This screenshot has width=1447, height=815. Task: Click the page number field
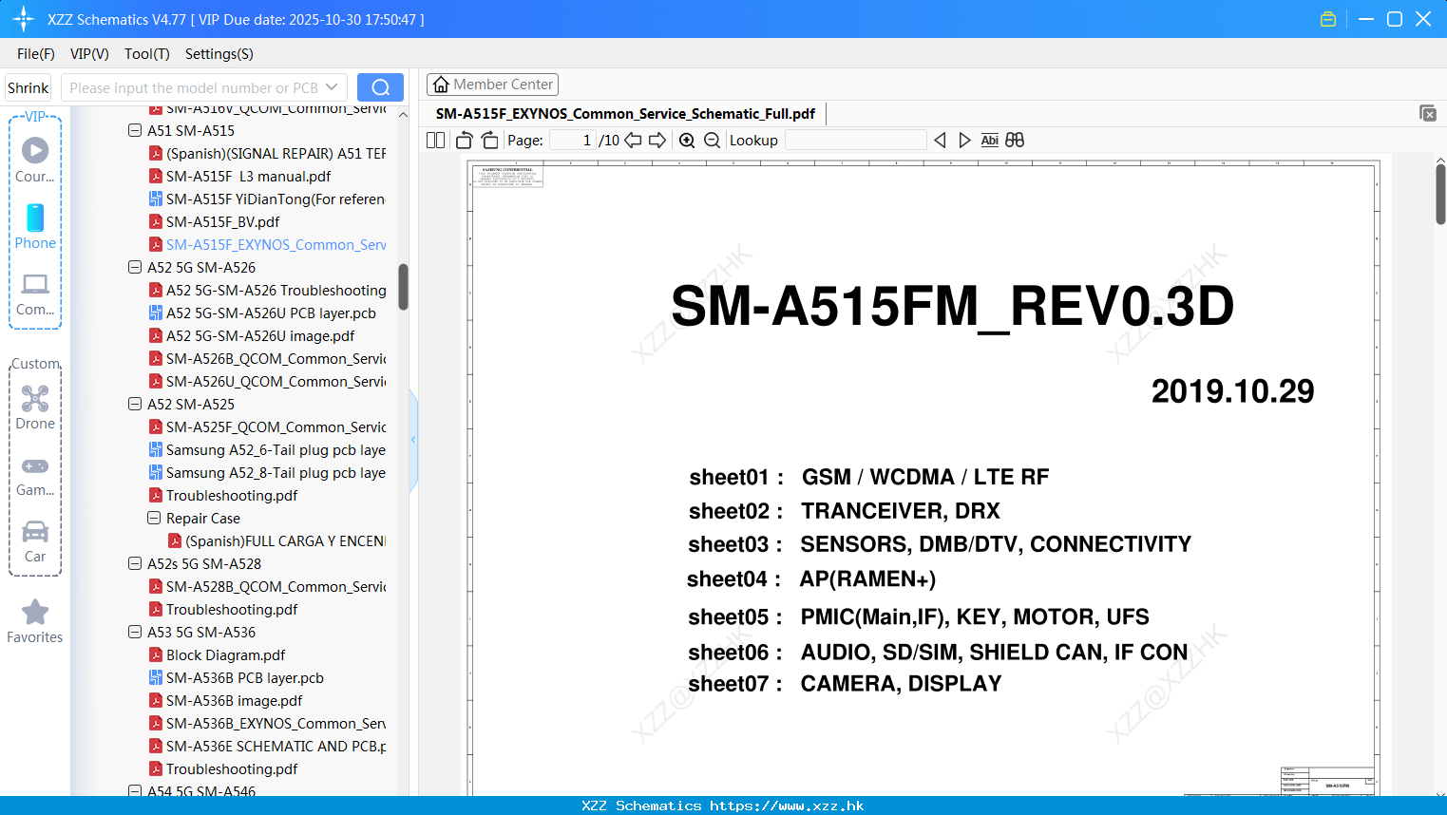(x=573, y=141)
